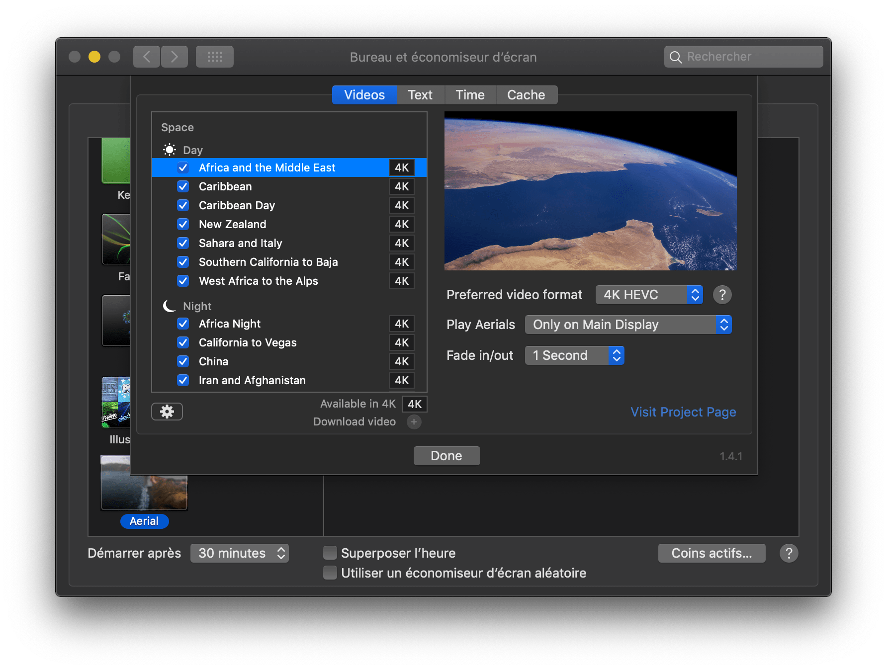Open help for preferred video format
Screen dimensions: 887x670
pyautogui.click(x=722, y=295)
